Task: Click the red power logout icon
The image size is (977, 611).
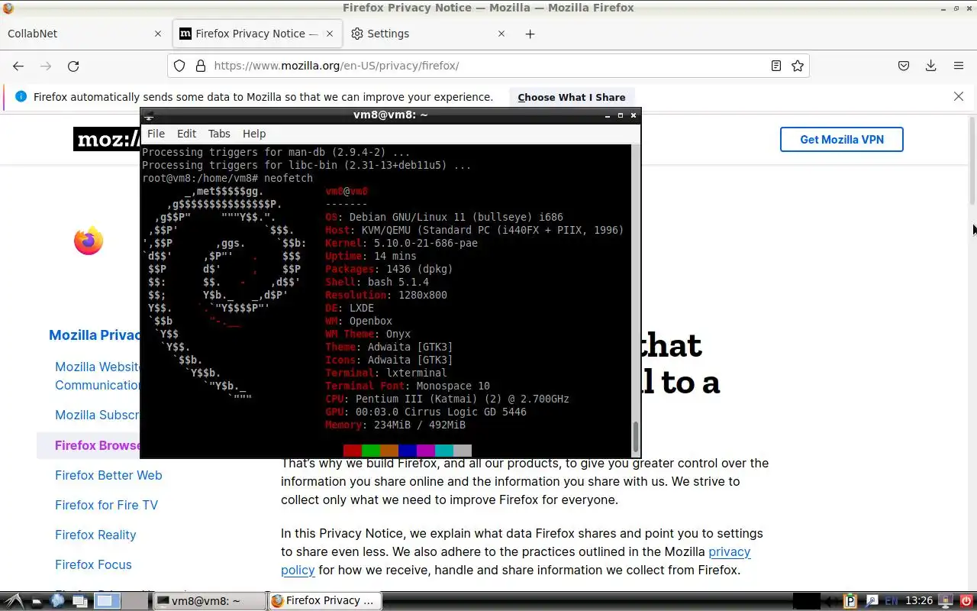Action: 966,601
